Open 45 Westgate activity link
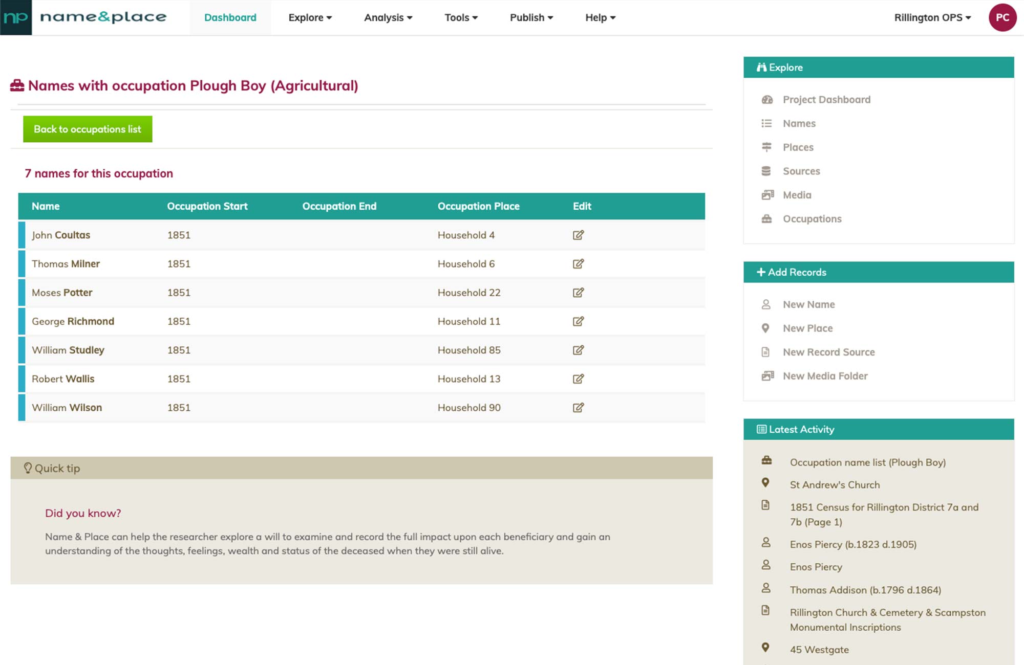Image resolution: width=1024 pixels, height=665 pixels. pos(819,649)
